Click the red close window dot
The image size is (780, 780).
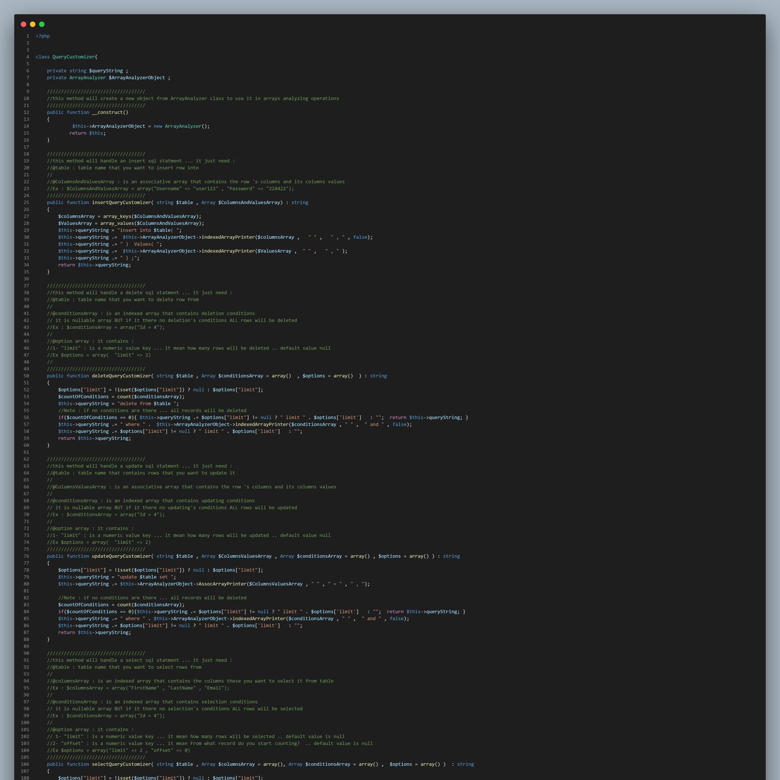point(23,24)
